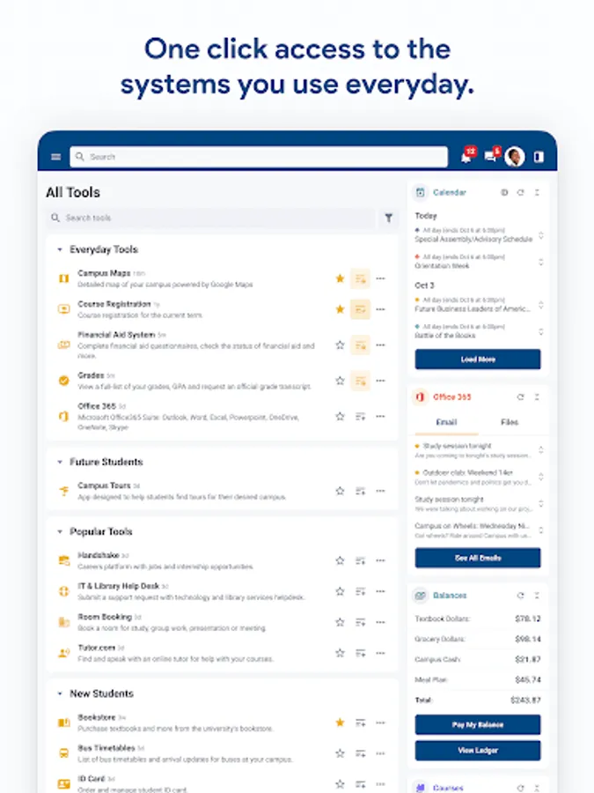The image size is (594, 793).
Task: Click View Ledger button
Action: (478, 751)
